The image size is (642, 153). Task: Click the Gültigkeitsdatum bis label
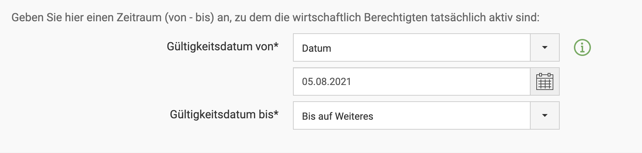222,114
